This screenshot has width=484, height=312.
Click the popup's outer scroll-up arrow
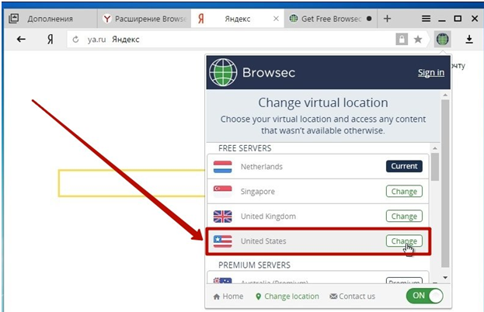(x=445, y=95)
